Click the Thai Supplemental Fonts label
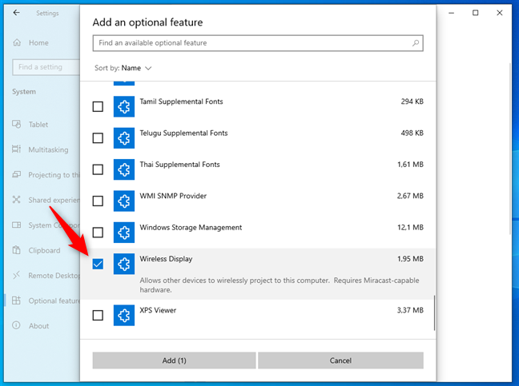The image size is (519, 386). 179,165
